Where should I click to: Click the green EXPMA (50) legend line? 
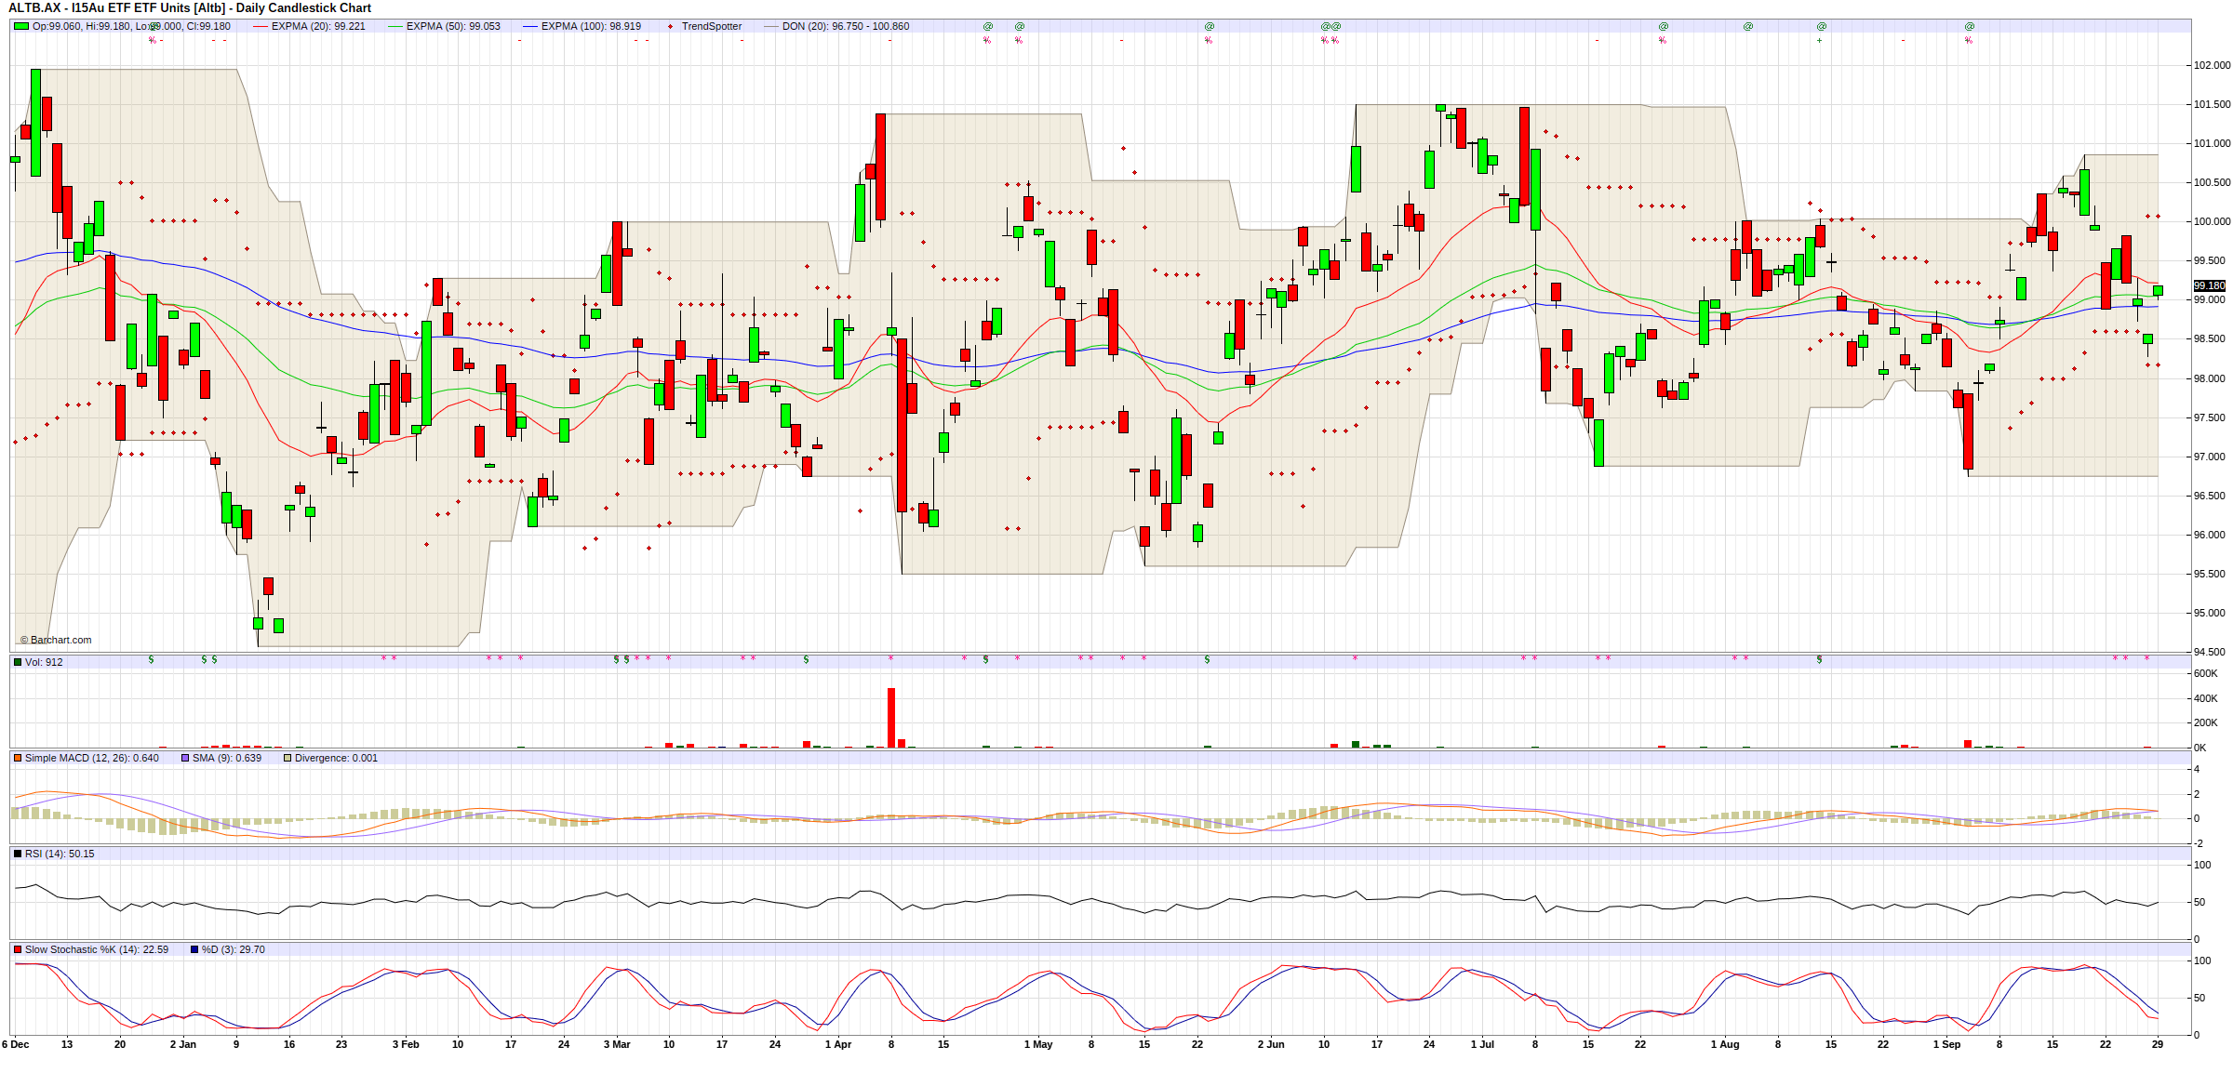[x=394, y=26]
